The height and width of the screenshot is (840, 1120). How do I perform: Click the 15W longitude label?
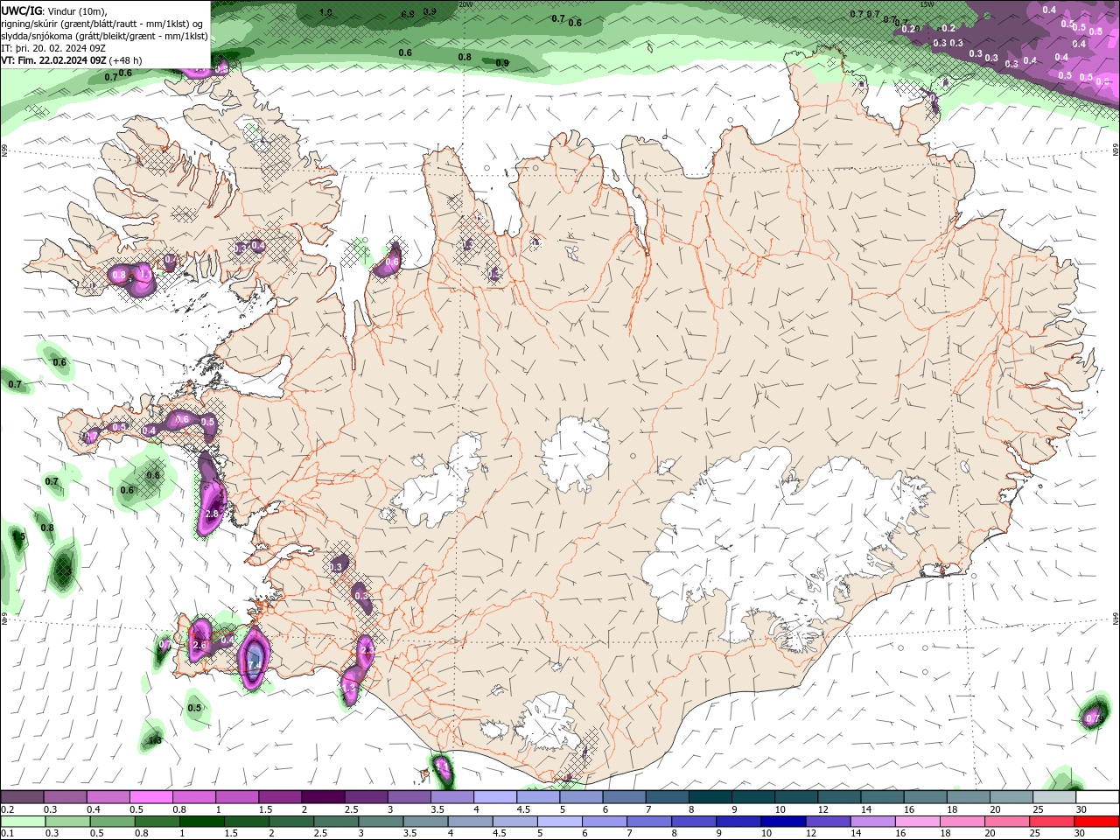pyautogui.click(x=927, y=4)
